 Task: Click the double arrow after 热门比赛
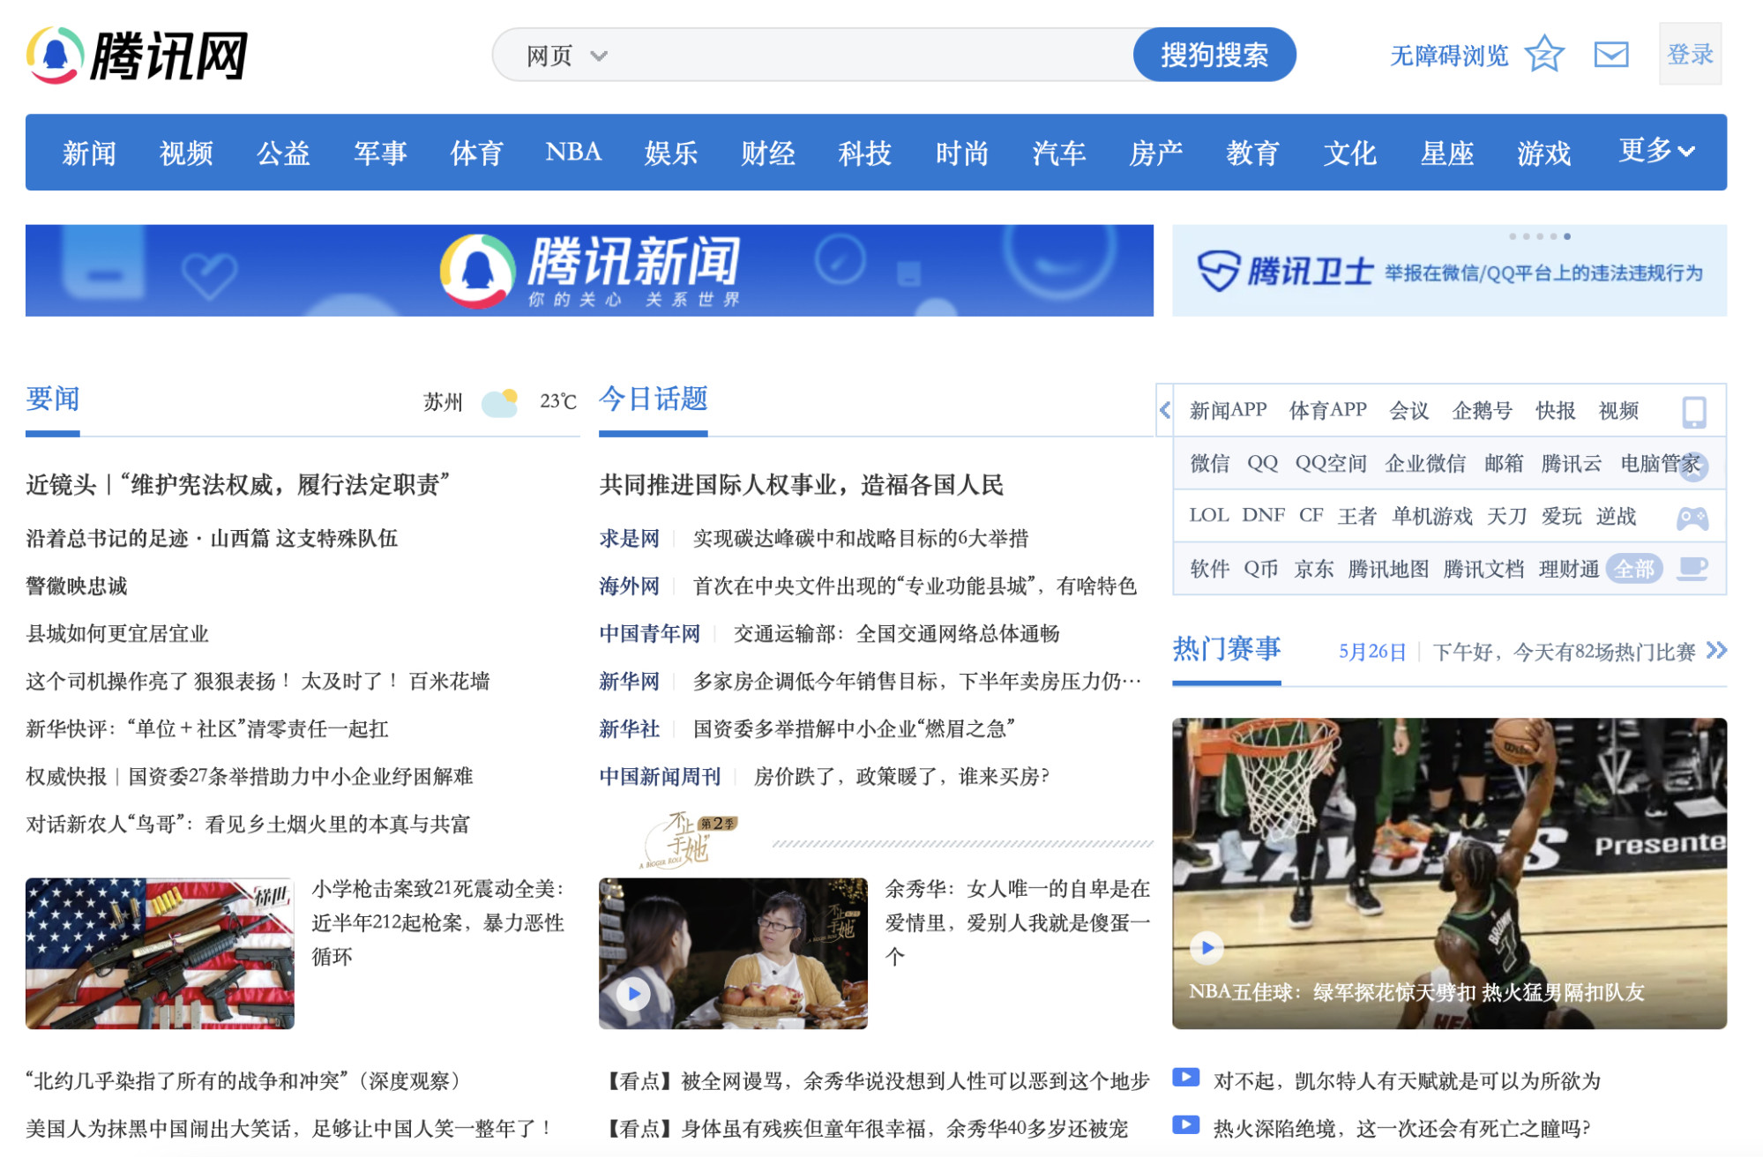point(1716,651)
